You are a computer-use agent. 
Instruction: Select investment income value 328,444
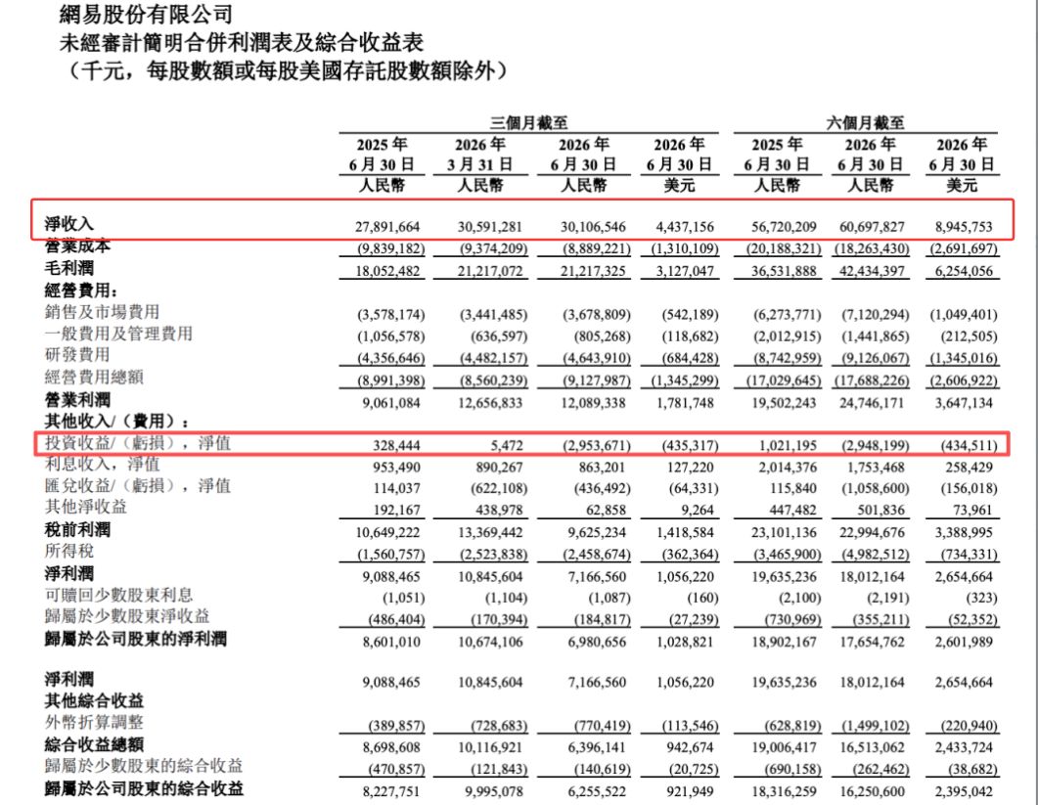tap(395, 446)
